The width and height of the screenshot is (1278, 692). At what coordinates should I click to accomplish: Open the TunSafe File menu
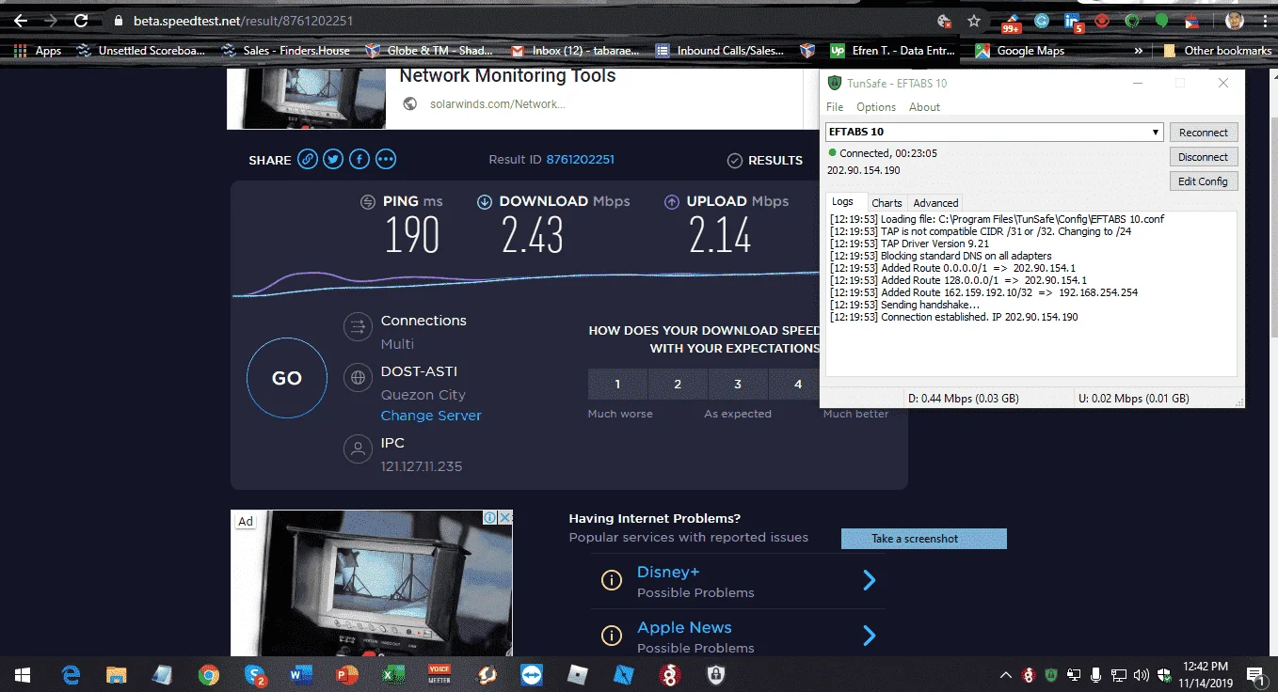tap(835, 107)
